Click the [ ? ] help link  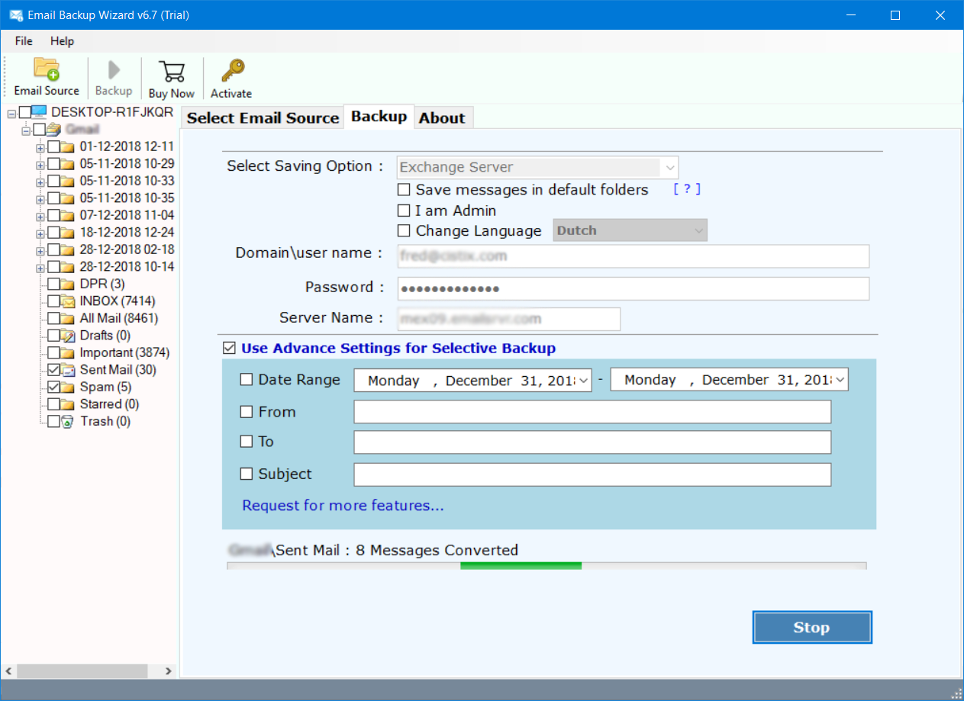[x=687, y=189]
